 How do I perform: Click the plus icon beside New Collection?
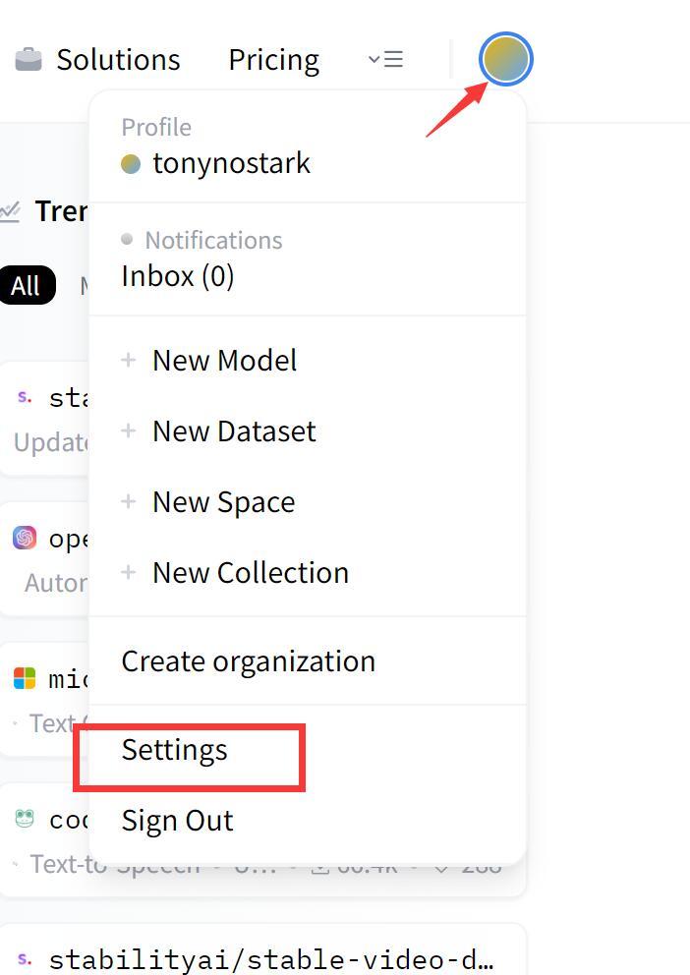128,572
